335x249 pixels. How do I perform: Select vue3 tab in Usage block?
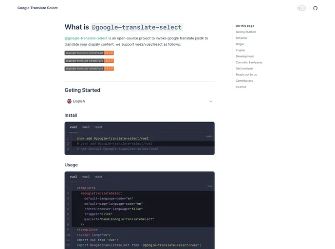click(86, 177)
